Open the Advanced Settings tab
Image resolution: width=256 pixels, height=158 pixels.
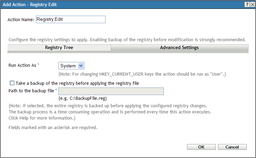coord(179,48)
